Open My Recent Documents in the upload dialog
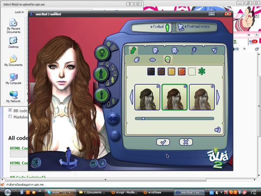 tap(13, 26)
